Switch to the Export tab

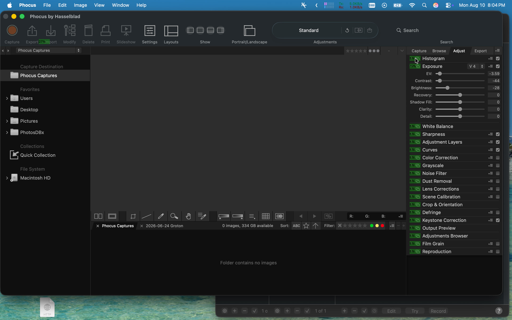[480, 51]
